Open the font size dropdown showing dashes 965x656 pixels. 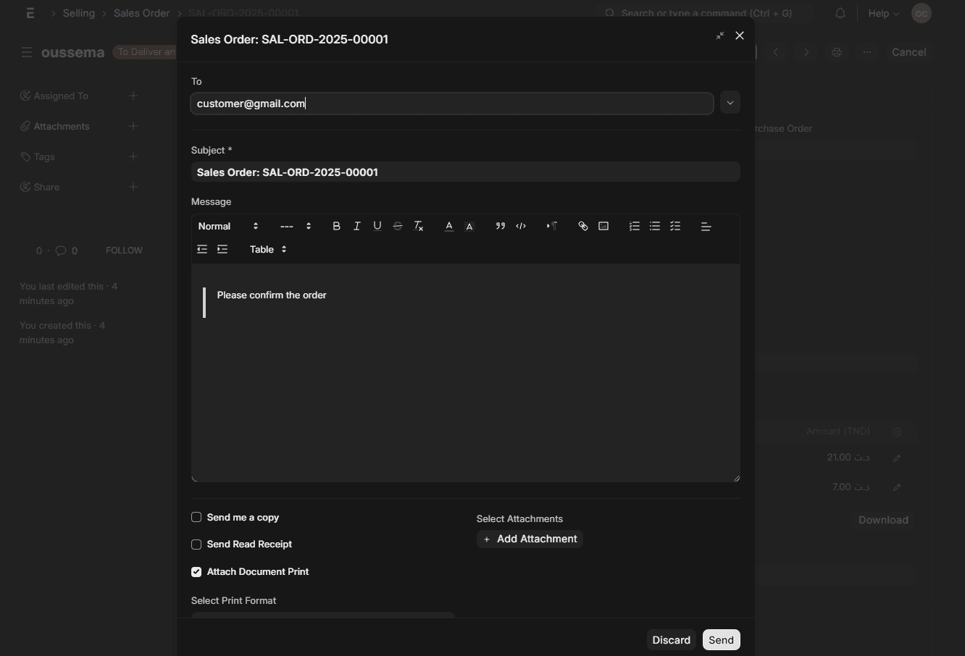296,227
